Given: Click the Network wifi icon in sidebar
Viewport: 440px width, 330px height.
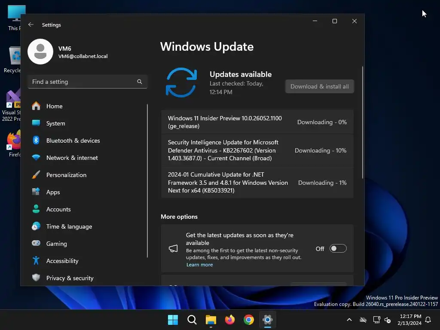Looking at the screenshot, I should point(36,157).
